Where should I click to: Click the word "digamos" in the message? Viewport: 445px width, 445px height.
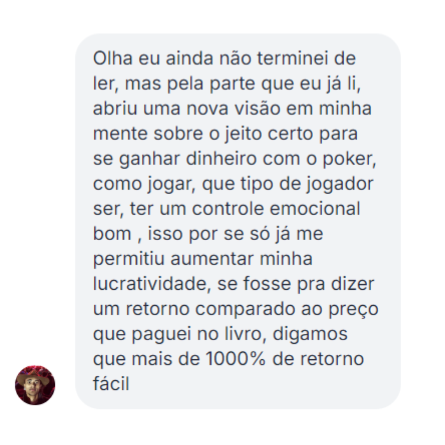coord(310,335)
